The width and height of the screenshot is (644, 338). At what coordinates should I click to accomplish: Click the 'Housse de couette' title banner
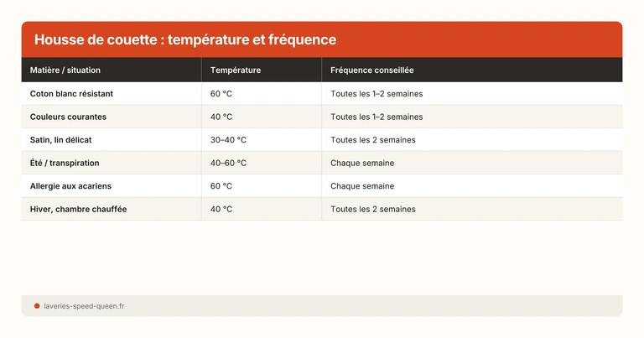[x=185, y=39]
